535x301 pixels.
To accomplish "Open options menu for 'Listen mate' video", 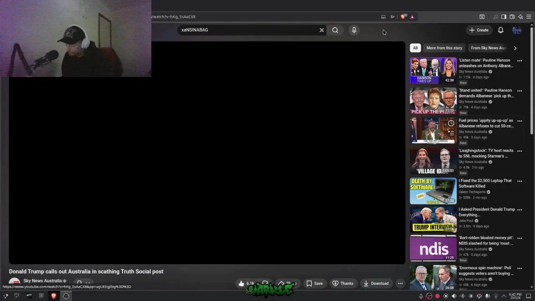I will click(x=520, y=61).
